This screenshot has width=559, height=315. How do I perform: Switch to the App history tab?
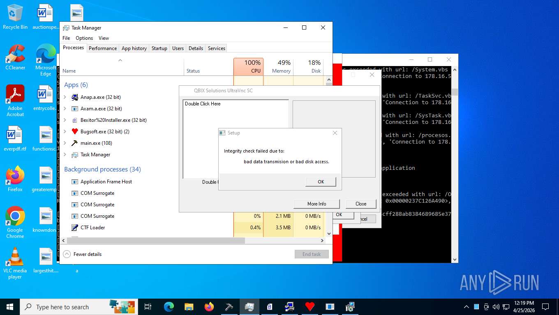[x=134, y=48]
